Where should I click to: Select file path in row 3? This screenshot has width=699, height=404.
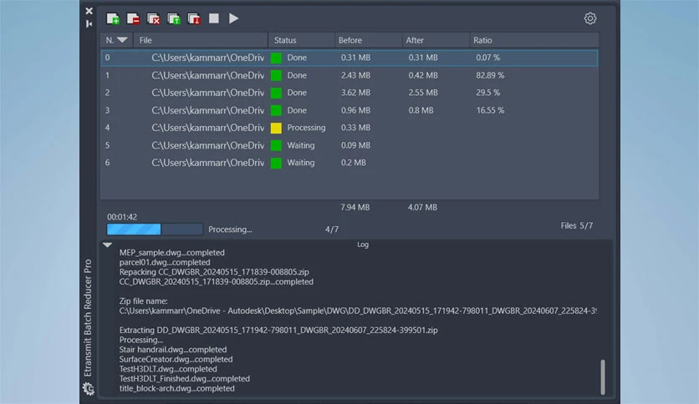click(x=207, y=110)
